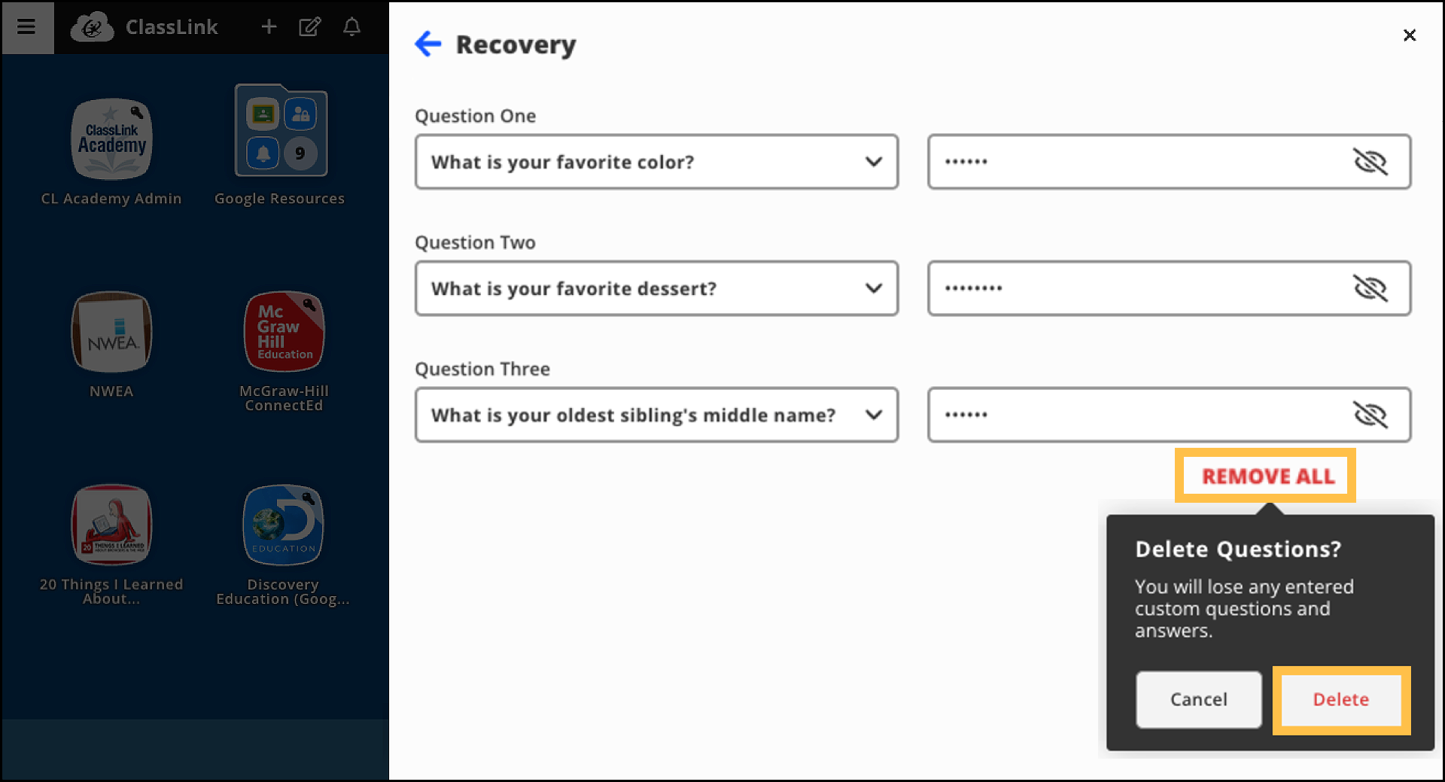Open the notifications bell
This screenshot has height=782, width=1445.
click(351, 26)
